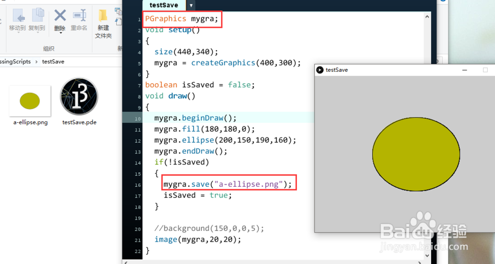
Task: Open the 复制到 dropdown arrow
Action: click(x=38, y=33)
